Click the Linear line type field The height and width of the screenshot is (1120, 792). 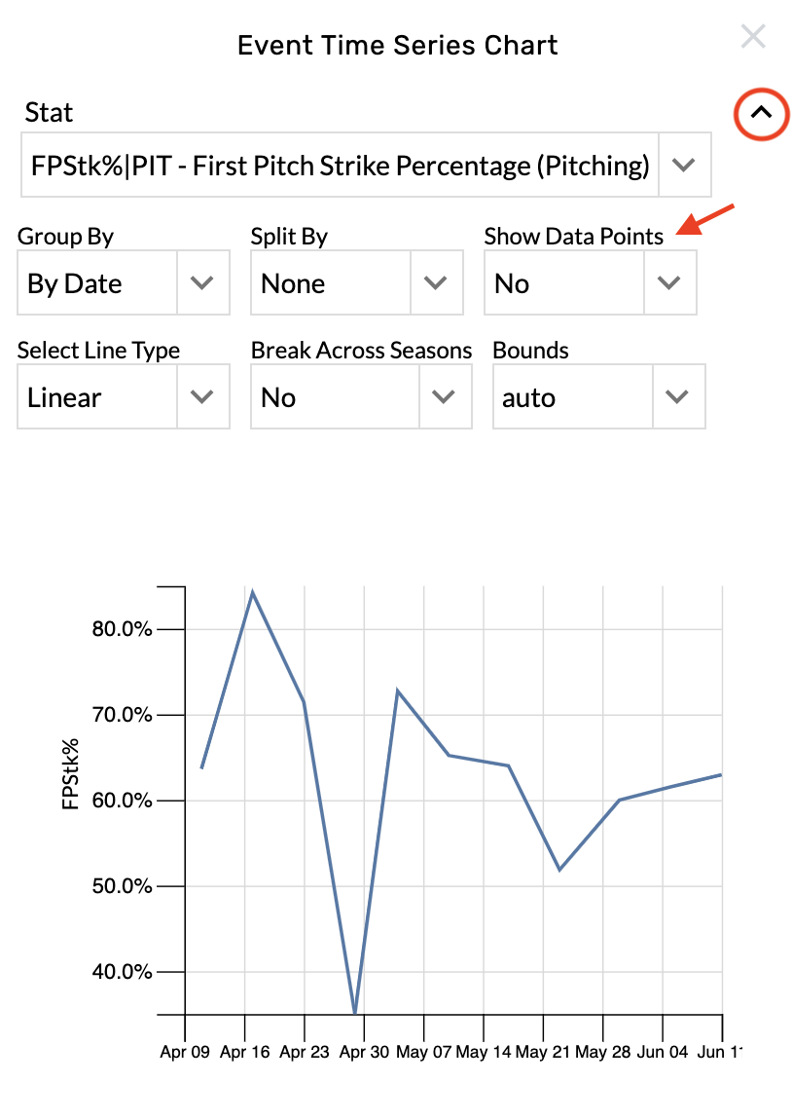(97, 397)
